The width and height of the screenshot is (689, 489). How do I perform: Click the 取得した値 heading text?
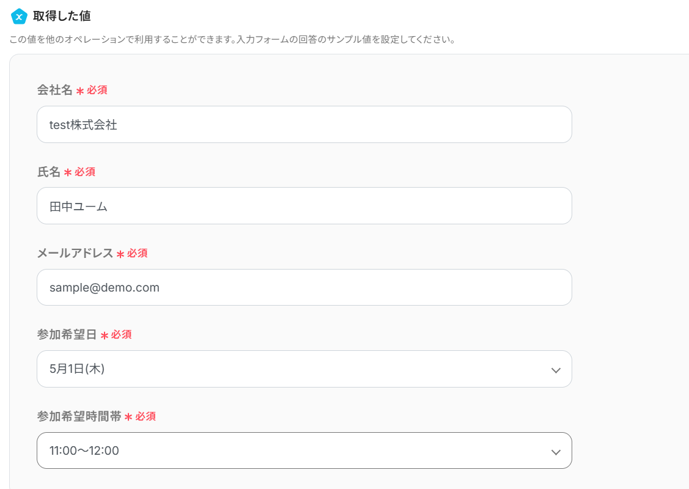click(x=62, y=17)
